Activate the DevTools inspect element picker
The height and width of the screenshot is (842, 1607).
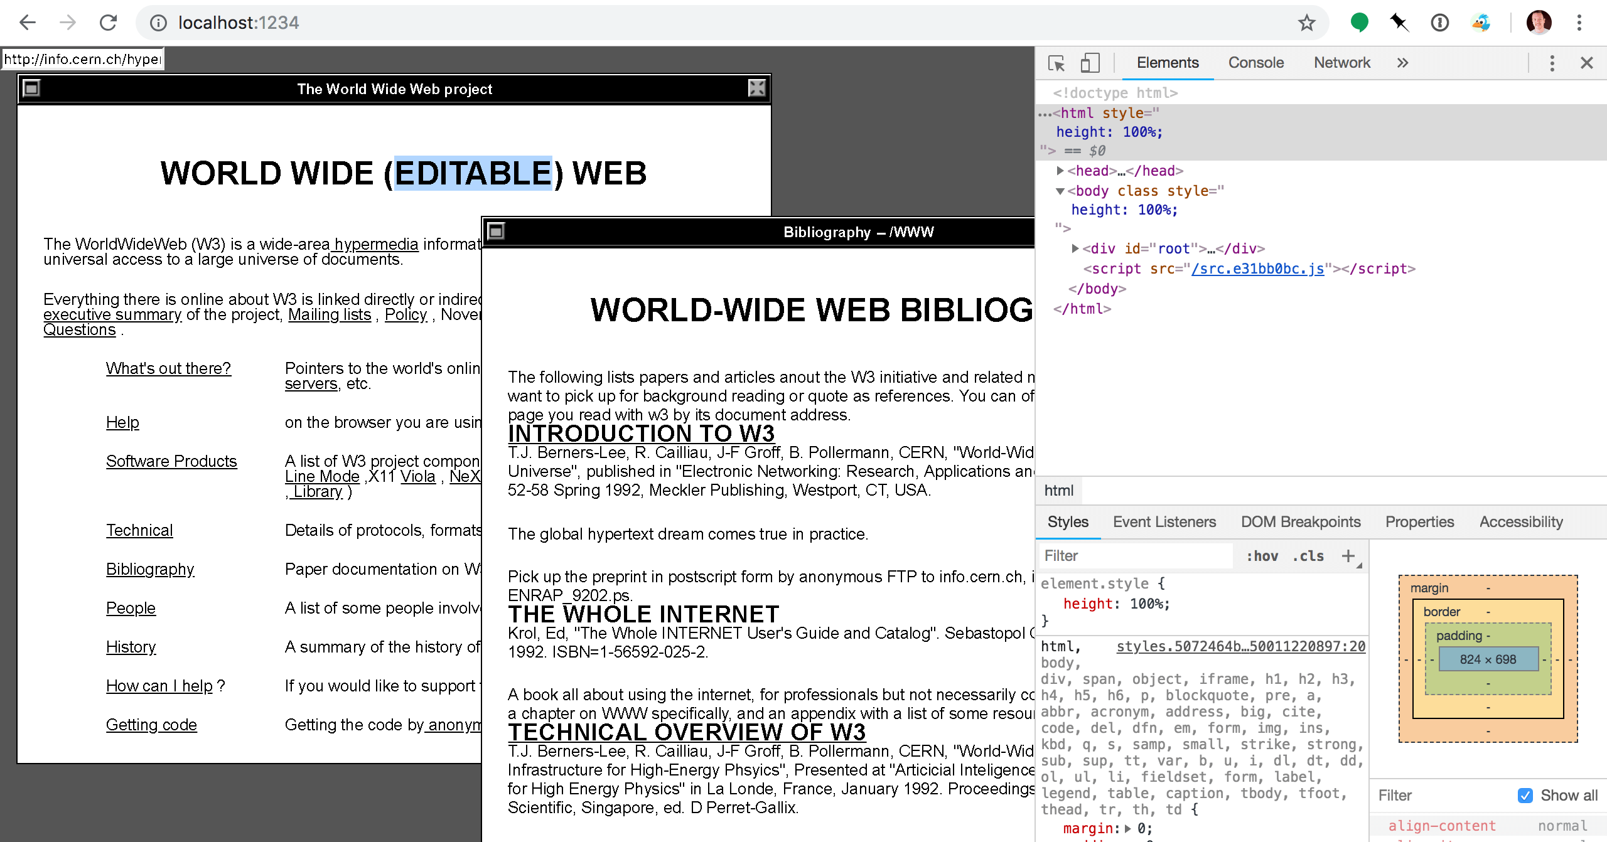click(x=1056, y=63)
